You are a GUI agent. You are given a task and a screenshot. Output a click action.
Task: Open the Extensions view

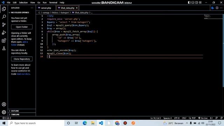click(x=4, y=41)
